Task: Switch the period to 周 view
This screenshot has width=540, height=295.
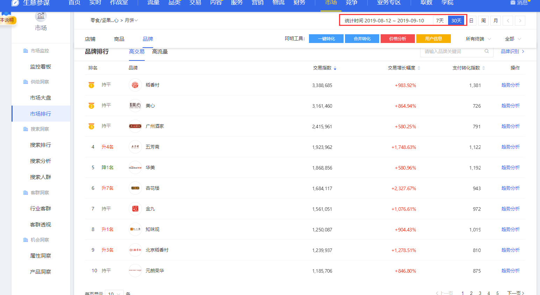Action: (x=483, y=21)
